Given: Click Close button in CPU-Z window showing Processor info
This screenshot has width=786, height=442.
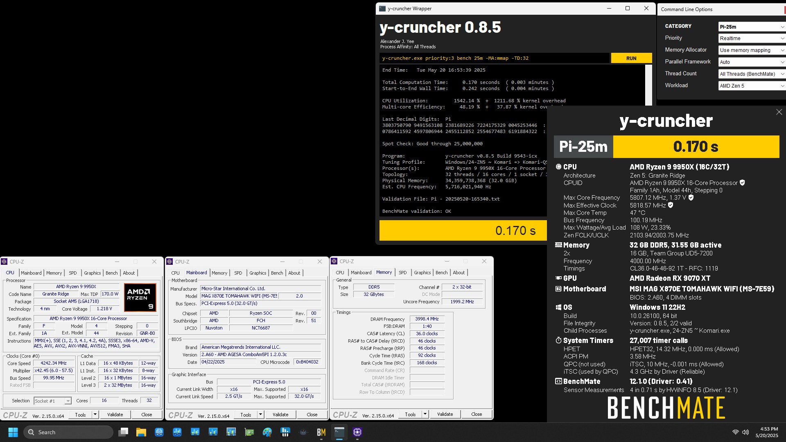Looking at the screenshot, I should [x=147, y=415].
